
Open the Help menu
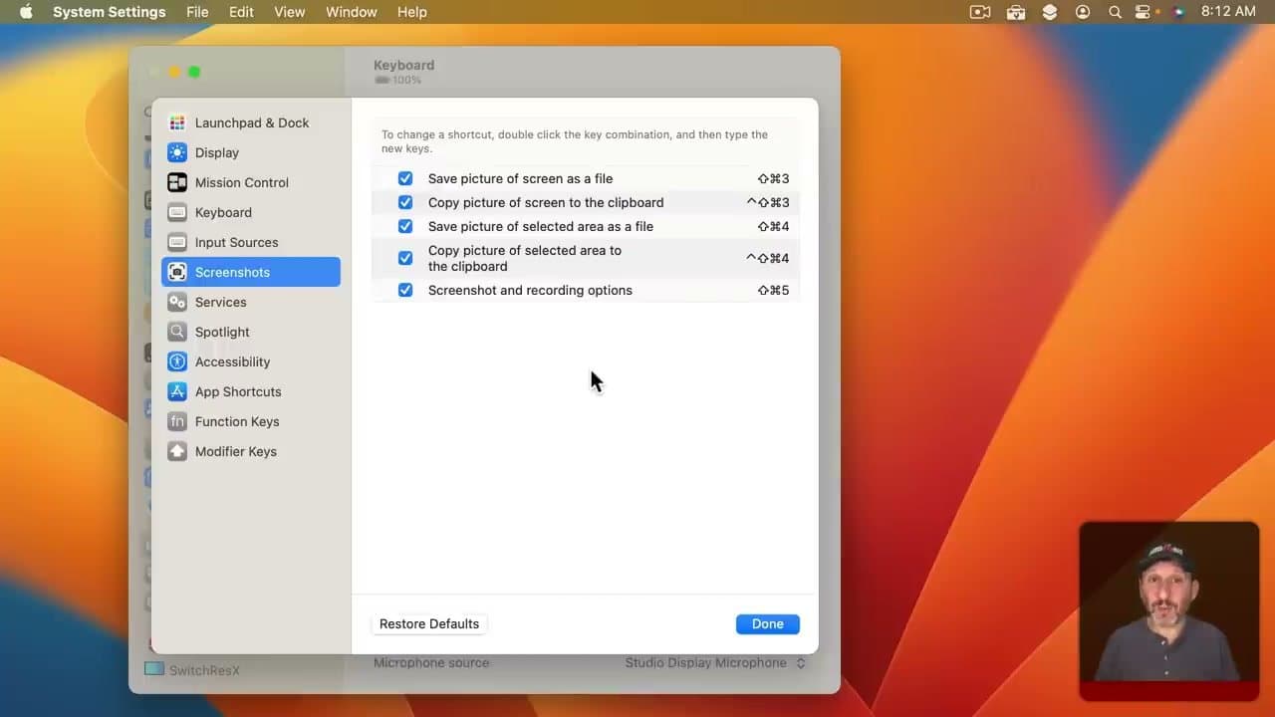[412, 12]
